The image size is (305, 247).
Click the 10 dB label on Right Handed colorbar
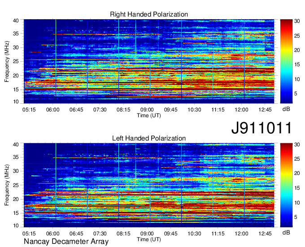click(297, 79)
